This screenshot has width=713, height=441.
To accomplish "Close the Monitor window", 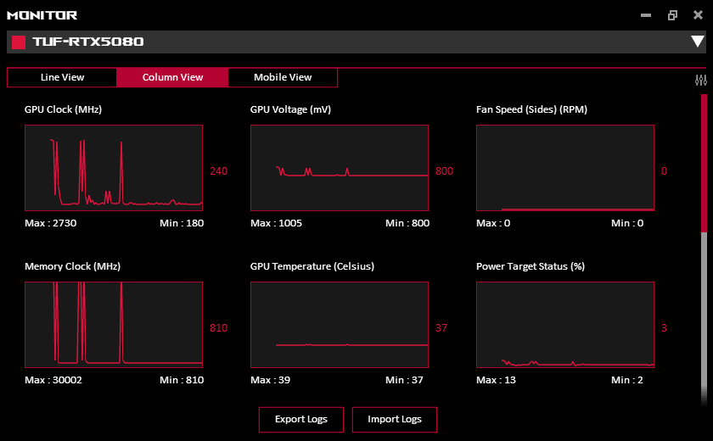I will [x=698, y=15].
